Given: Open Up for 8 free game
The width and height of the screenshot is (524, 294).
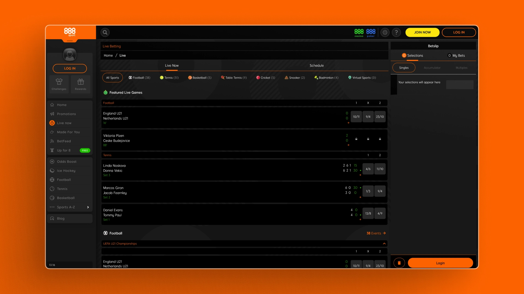Looking at the screenshot, I should point(70,150).
